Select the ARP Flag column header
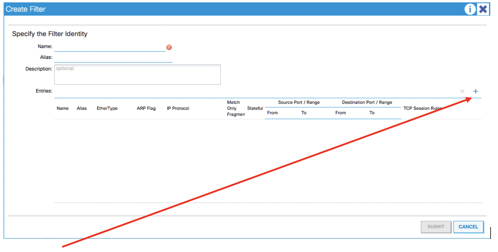Screen dimensions: 498x252 (x=146, y=108)
